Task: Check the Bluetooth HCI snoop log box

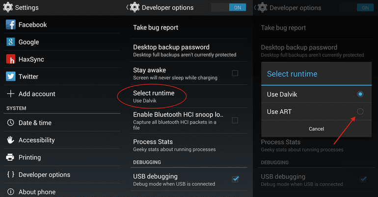Action: click(x=235, y=120)
